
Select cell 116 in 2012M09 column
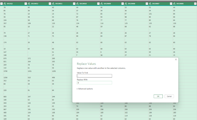pyautogui.click(x=112, y=23)
